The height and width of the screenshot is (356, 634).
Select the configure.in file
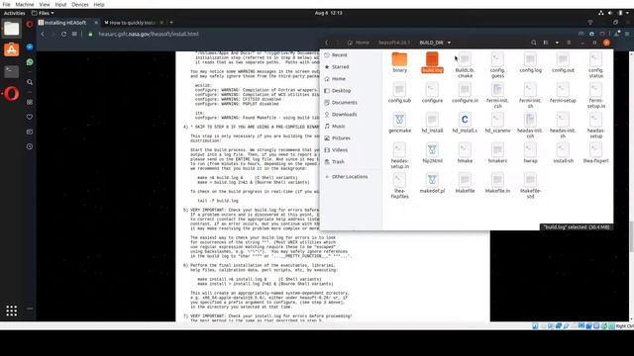[465, 93]
